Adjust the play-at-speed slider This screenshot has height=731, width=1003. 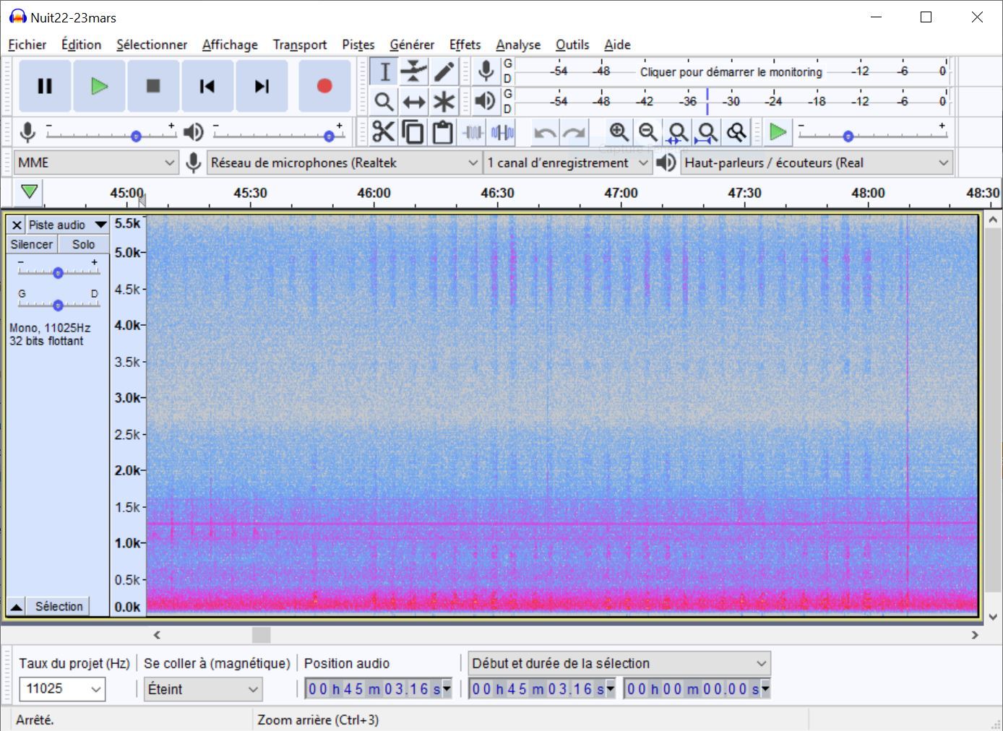pos(848,136)
